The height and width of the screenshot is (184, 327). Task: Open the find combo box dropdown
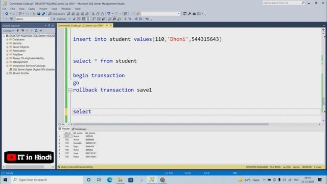point(178,14)
